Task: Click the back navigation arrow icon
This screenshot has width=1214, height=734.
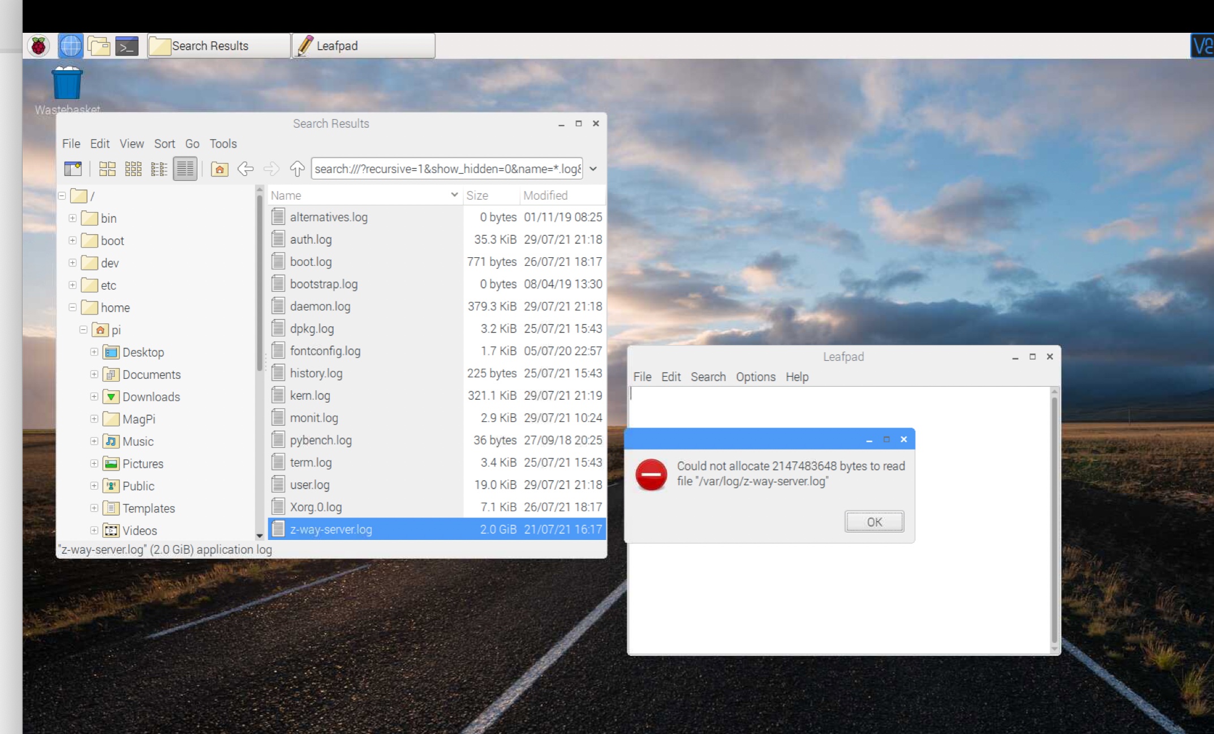Action: tap(246, 169)
